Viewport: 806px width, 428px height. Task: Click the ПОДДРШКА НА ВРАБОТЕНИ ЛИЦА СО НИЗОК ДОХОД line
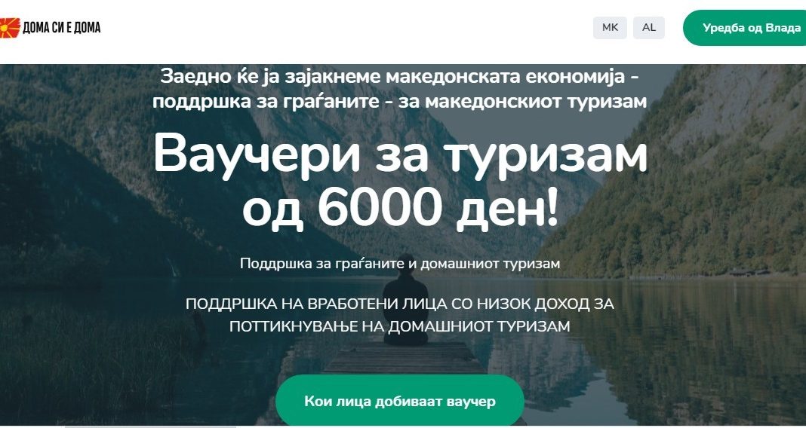click(x=400, y=304)
